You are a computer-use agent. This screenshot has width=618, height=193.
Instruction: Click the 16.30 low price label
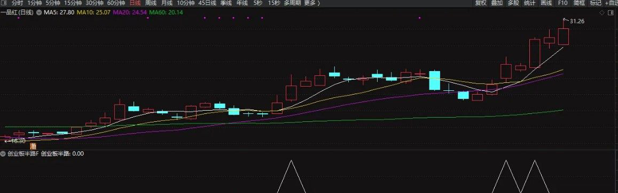point(18,141)
